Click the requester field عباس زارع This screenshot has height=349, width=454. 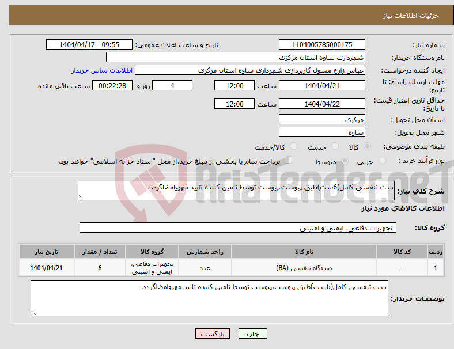pyautogui.click(x=250, y=70)
